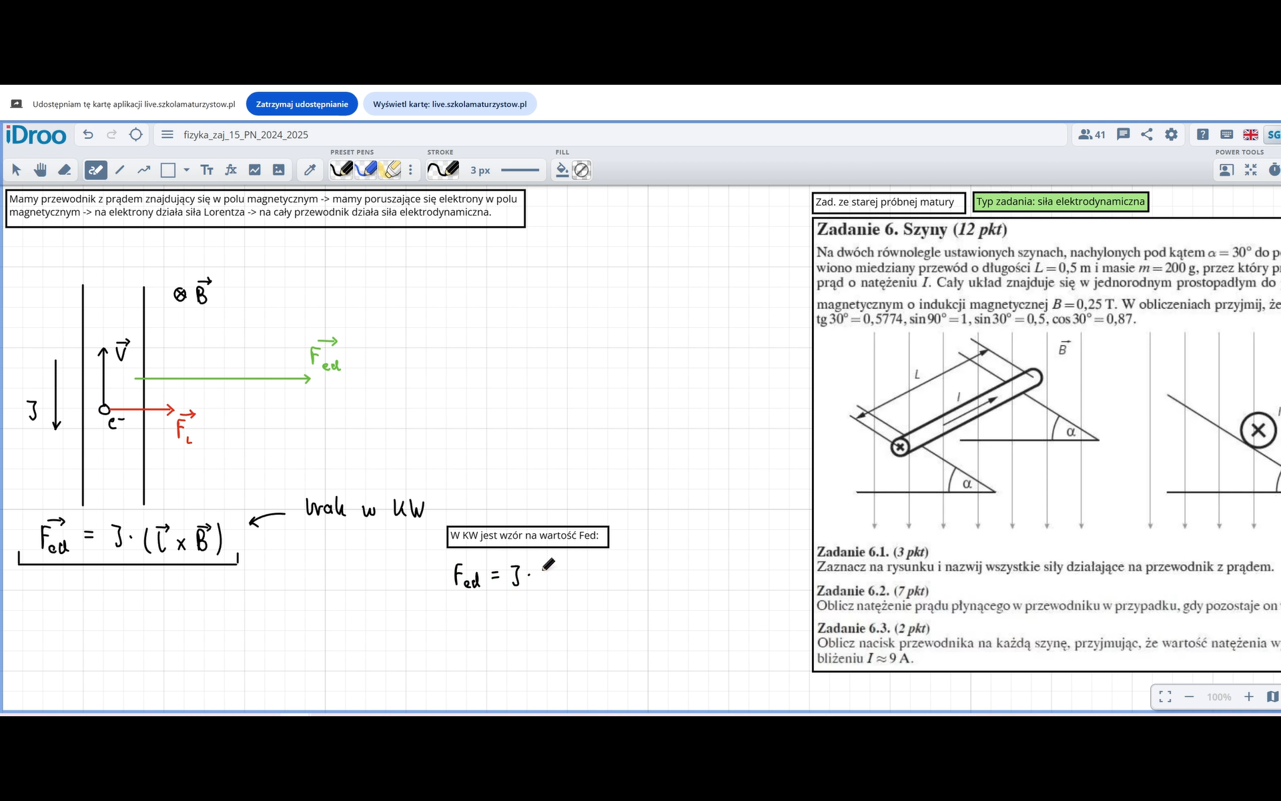Open the timer power tool
Viewport: 1281px width, 801px height.
pos(1274,170)
